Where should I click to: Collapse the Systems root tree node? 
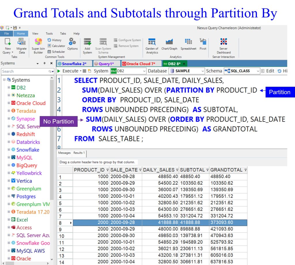click(x=4, y=80)
